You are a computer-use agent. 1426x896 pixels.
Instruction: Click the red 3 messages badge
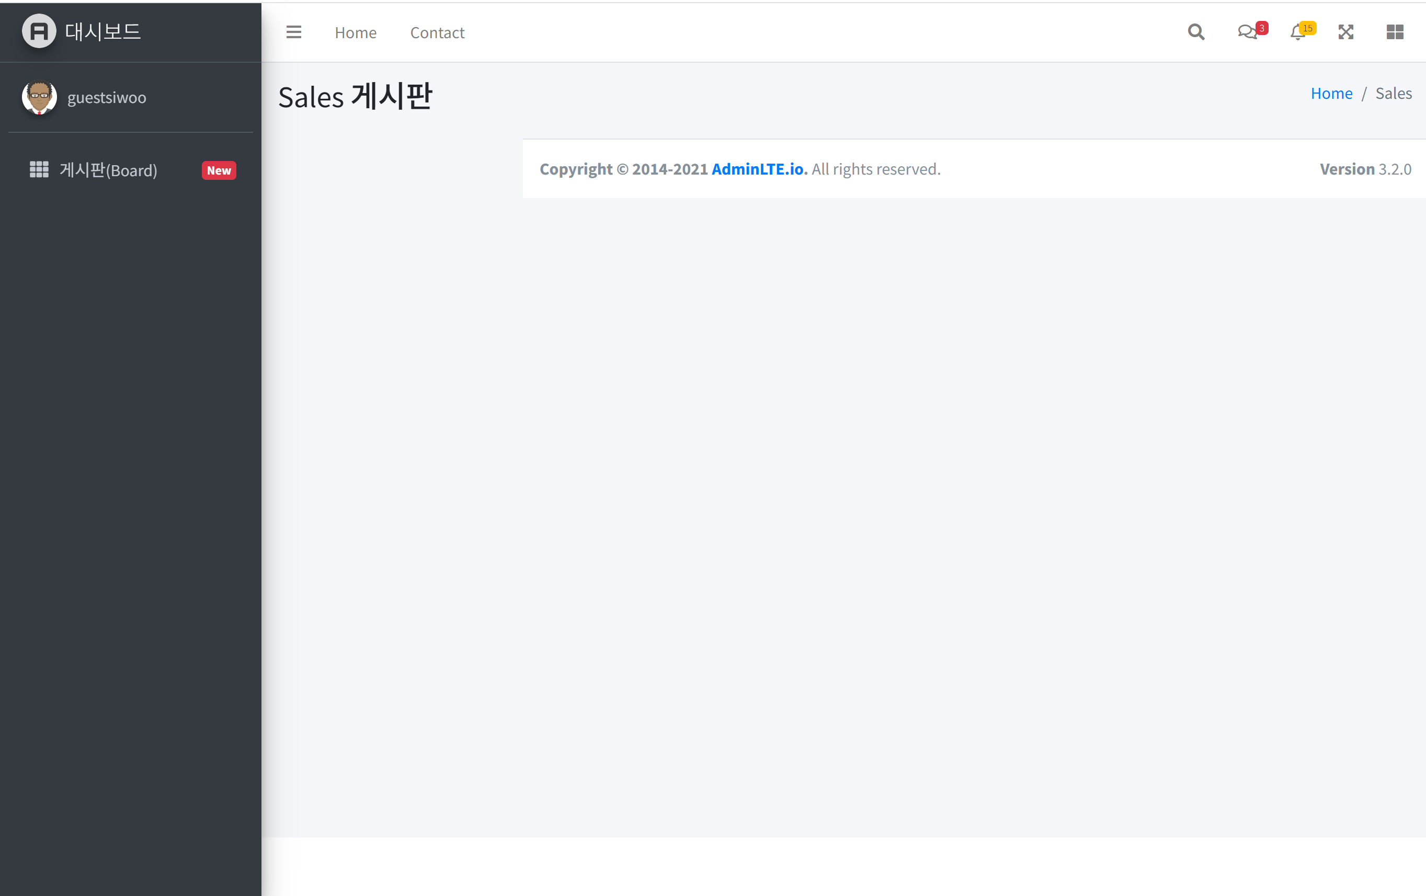tap(1261, 28)
